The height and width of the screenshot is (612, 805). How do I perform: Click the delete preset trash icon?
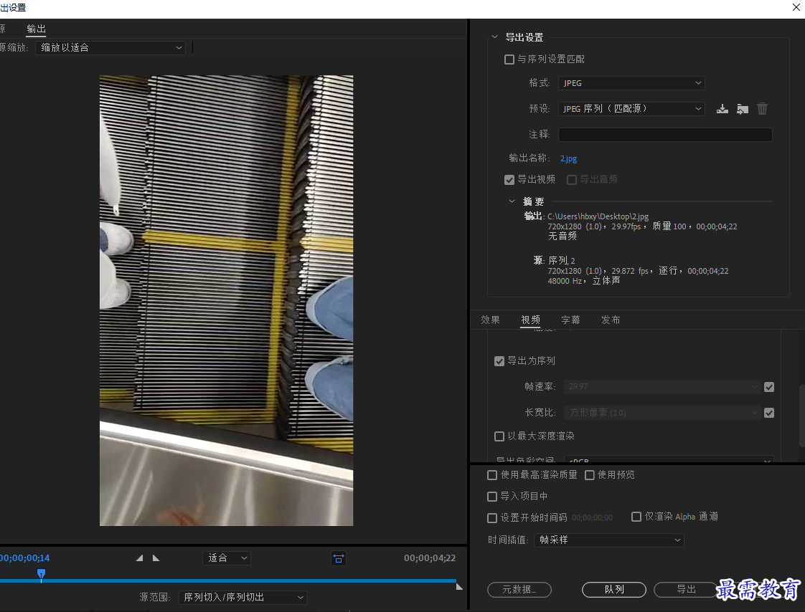pos(763,109)
